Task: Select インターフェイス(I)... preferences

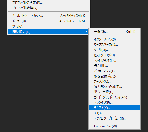Action: [114, 39]
